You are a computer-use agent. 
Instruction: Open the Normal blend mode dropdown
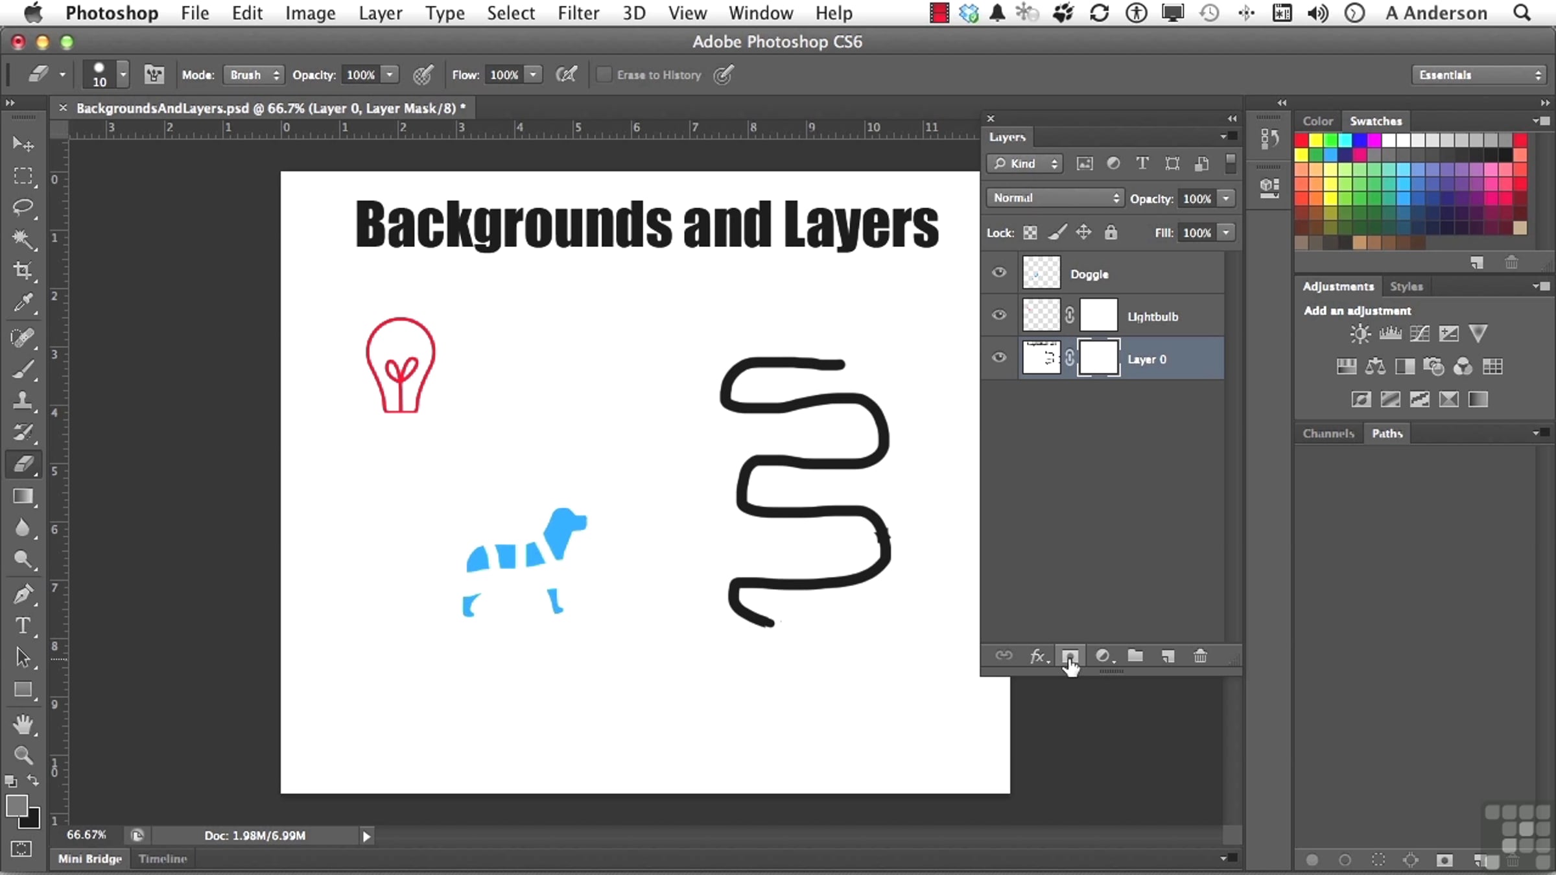(x=1055, y=198)
